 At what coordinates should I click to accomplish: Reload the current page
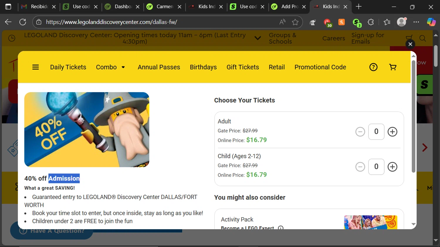23,22
